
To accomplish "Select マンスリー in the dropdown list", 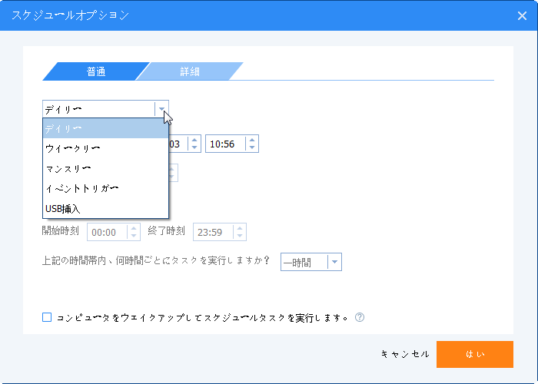I will click(x=105, y=168).
